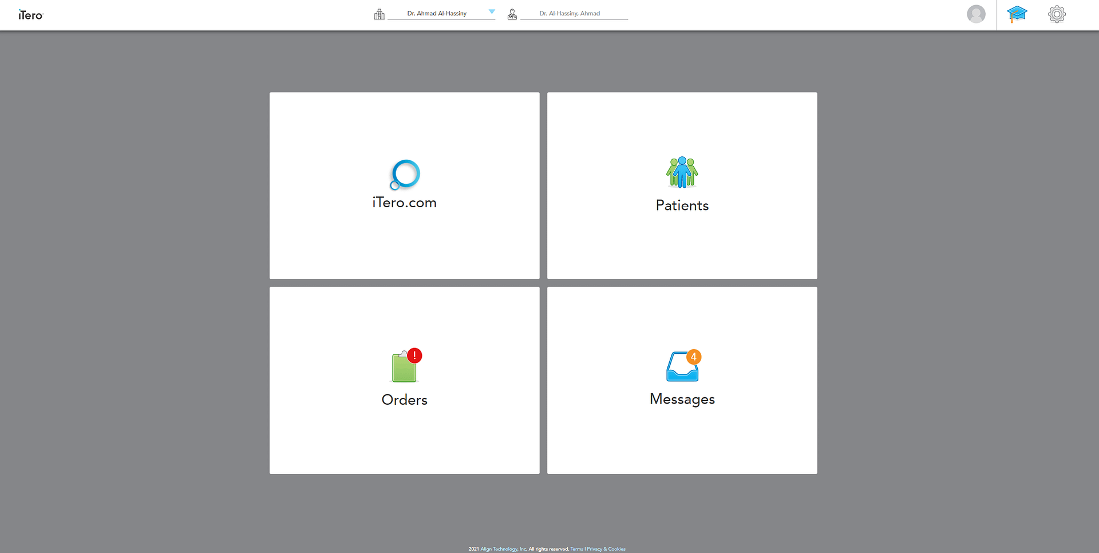This screenshot has height=553, width=1099.
Task: Open the Terms link in footer
Action: tap(576, 549)
